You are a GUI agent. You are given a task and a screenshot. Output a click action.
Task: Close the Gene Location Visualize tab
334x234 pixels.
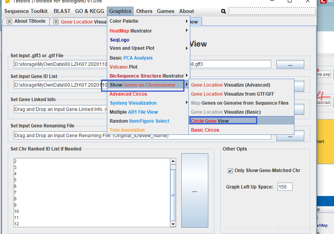[56, 22]
